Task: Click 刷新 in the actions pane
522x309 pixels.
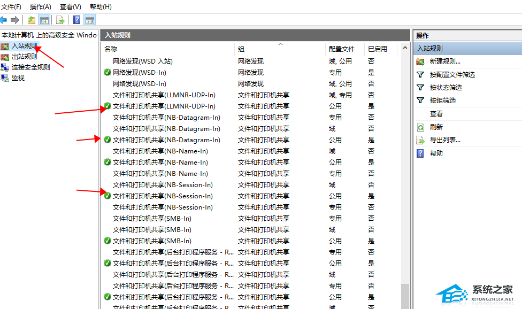Action: (436, 127)
